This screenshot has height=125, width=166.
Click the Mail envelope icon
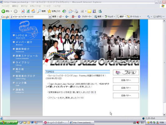(70, 11)
